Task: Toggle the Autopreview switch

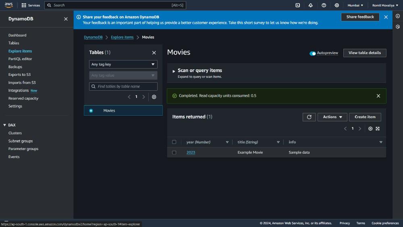Action: 313,54
